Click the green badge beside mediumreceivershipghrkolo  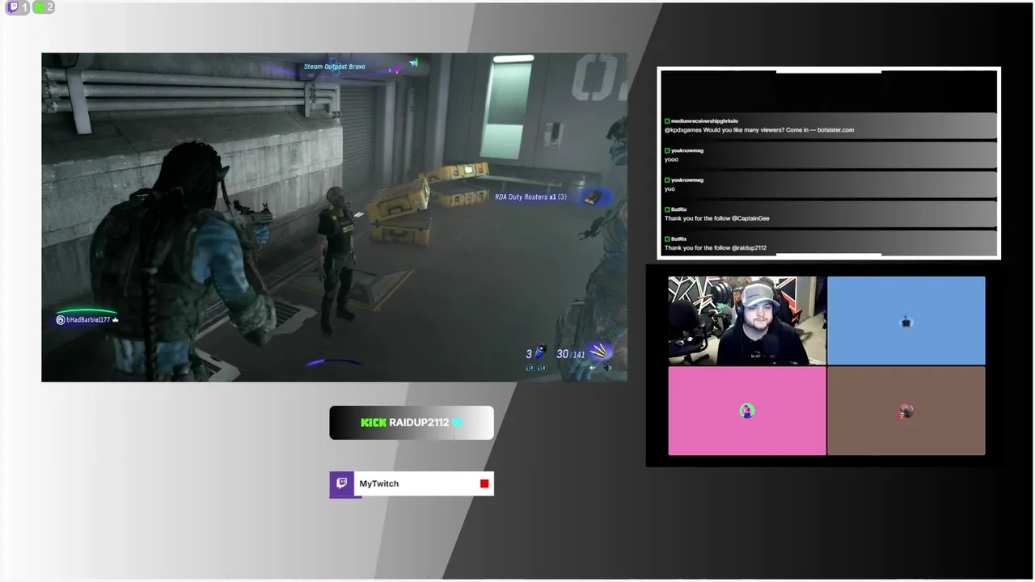tap(667, 121)
